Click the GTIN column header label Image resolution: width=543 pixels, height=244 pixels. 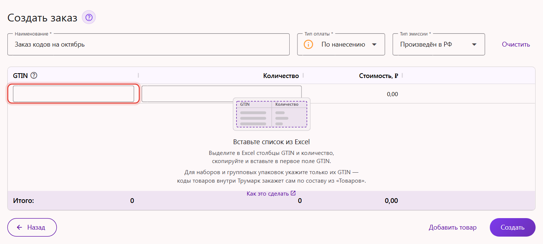click(20, 75)
